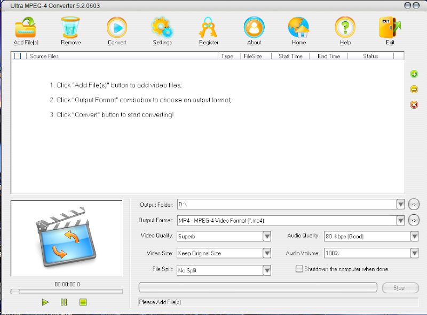Click the red X clear-list icon
This screenshot has height=315, width=427.
[x=414, y=104]
